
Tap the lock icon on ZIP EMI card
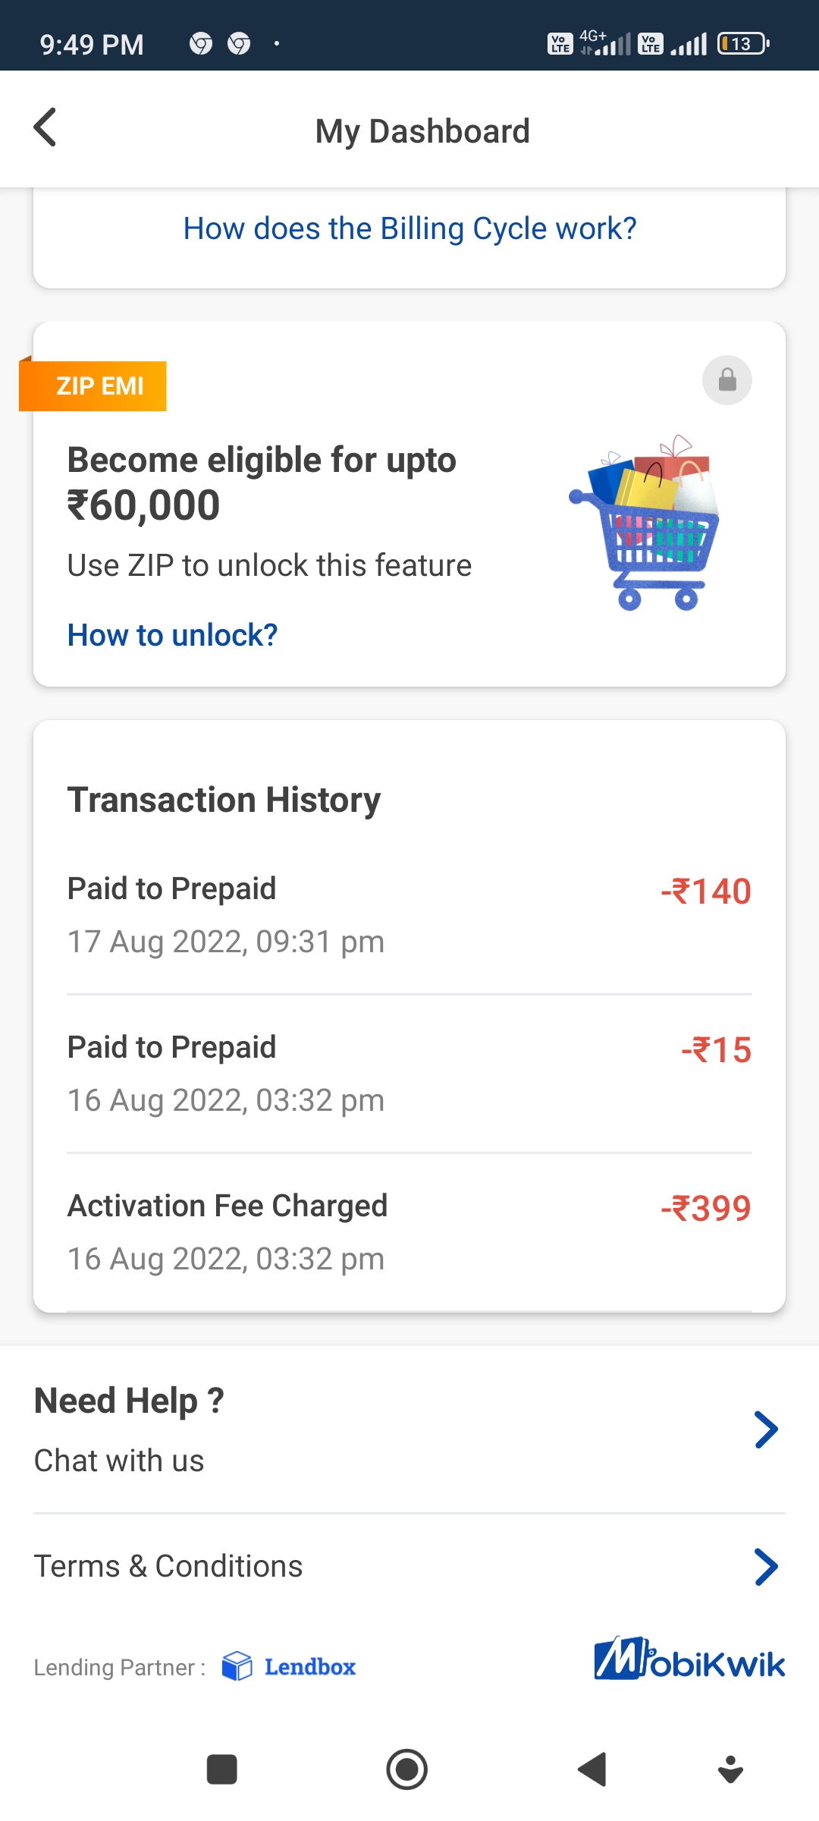(726, 380)
